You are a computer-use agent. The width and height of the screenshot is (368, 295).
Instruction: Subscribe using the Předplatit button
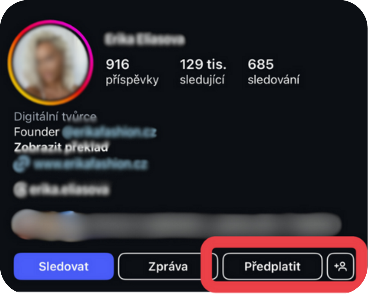[x=272, y=267]
